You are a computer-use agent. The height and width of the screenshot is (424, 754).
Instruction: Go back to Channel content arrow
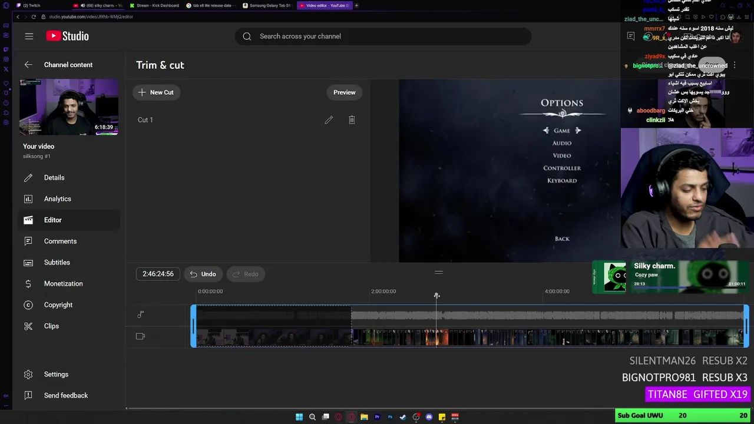[28, 65]
